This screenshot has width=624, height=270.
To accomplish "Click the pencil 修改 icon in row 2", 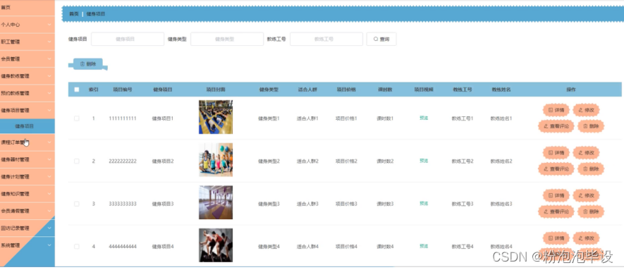I will point(580,153).
